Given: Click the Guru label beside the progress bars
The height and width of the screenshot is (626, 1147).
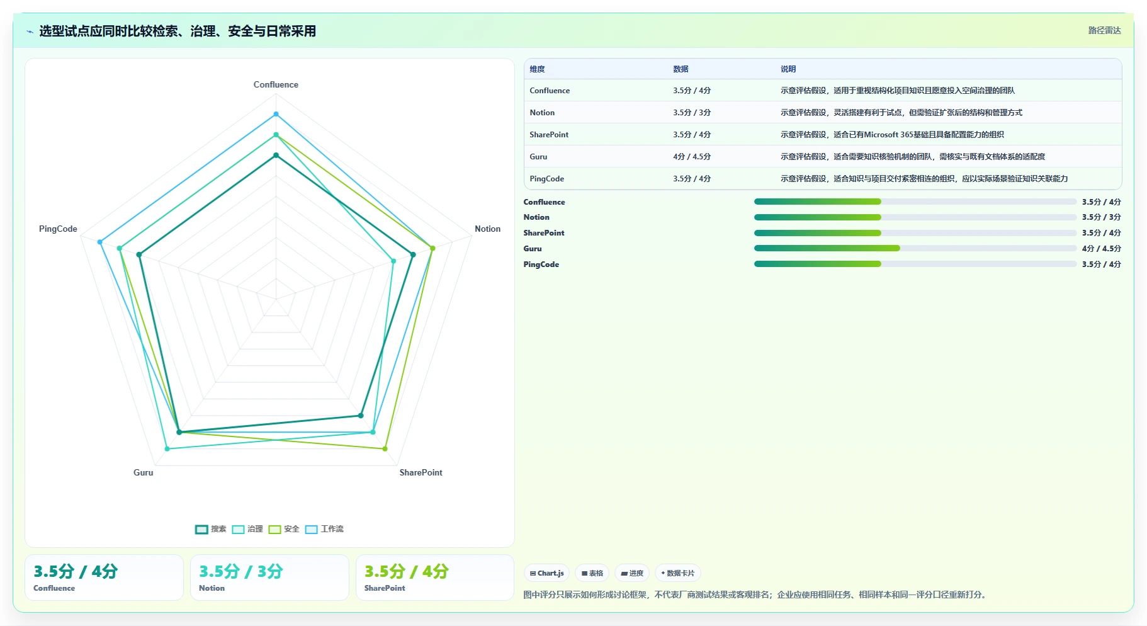Looking at the screenshot, I should coord(533,249).
